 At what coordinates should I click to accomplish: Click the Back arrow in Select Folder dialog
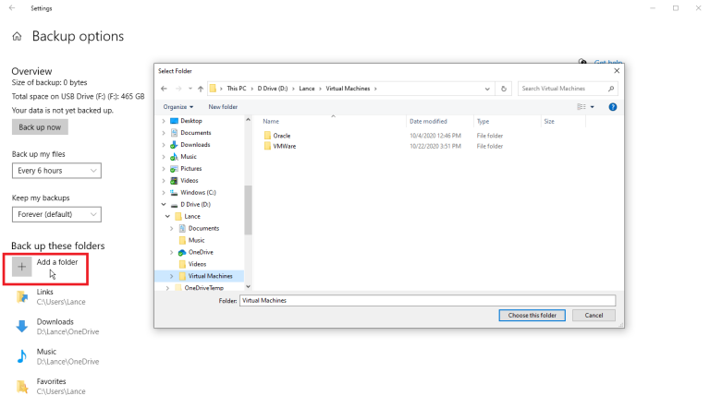coord(164,89)
